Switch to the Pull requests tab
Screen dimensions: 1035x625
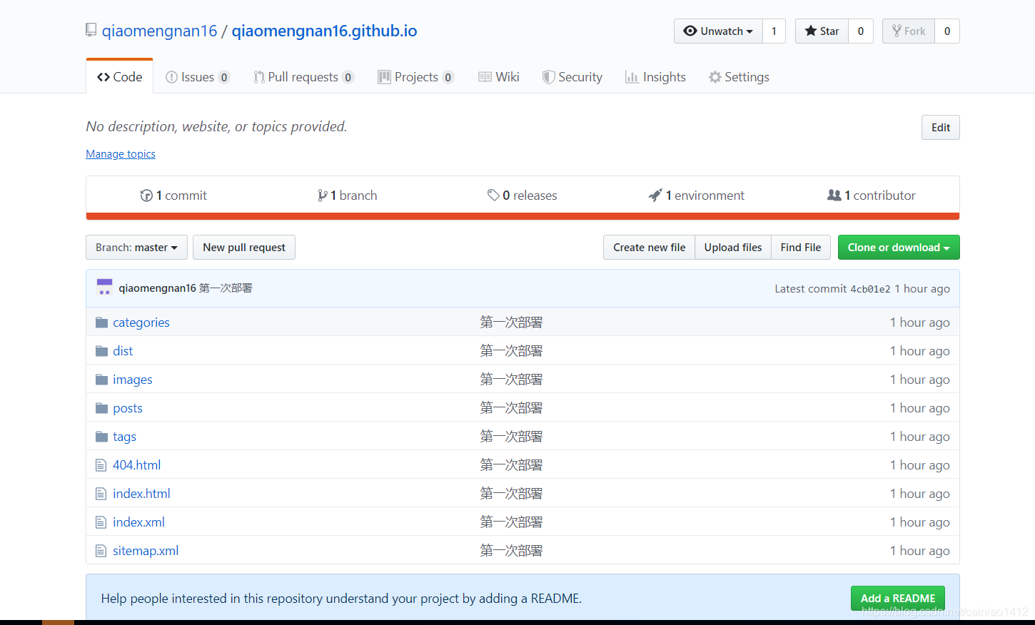(303, 76)
